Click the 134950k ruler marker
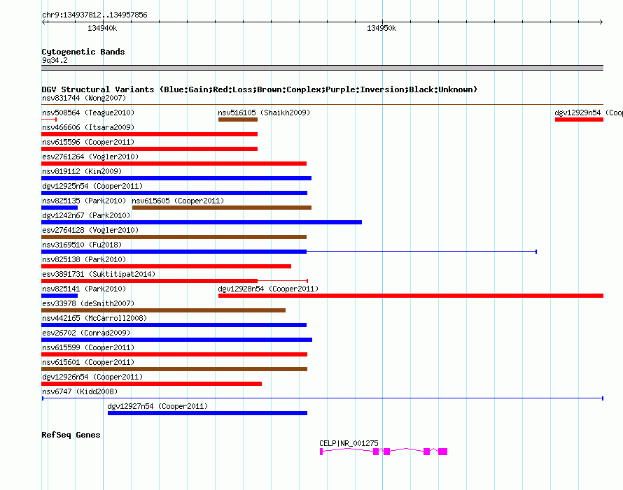This screenshot has width=623, height=490. point(381,28)
